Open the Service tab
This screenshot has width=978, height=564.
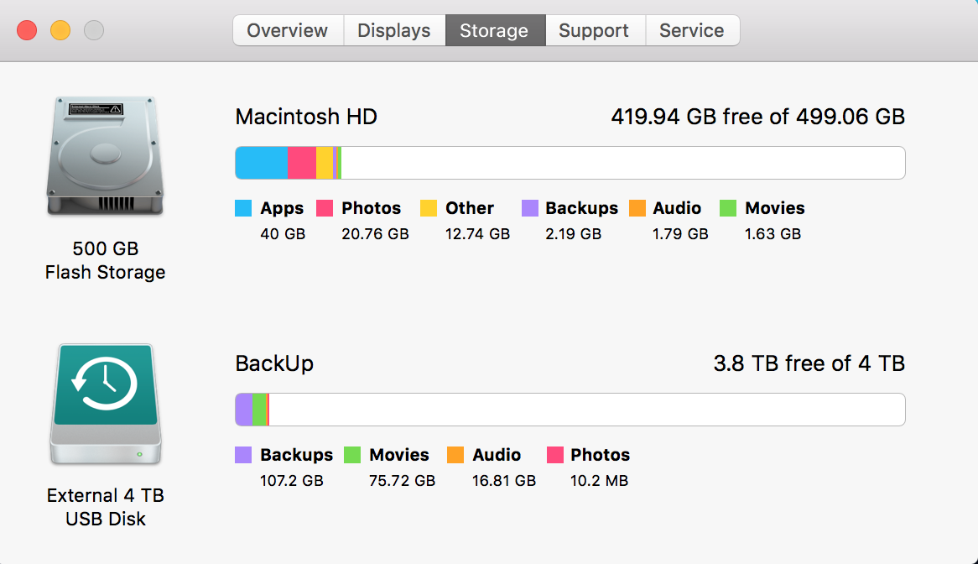pos(692,30)
